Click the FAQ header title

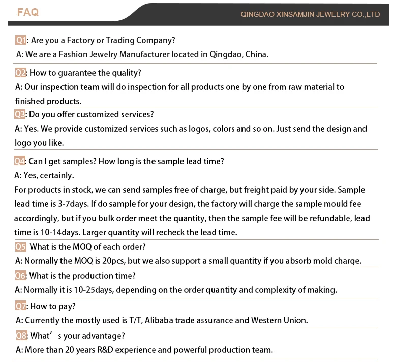(28, 12)
